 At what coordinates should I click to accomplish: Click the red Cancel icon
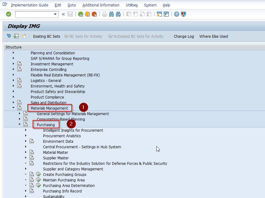click(x=94, y=14)
